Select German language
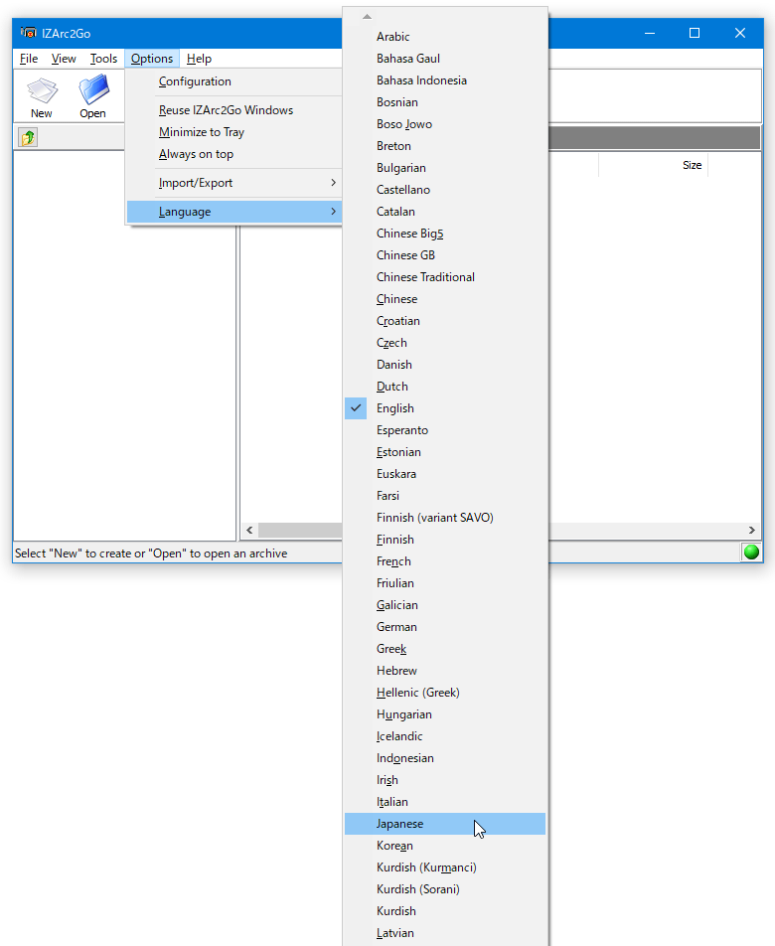Viewport: 775px width, 946px height. [x=445, y=627]
